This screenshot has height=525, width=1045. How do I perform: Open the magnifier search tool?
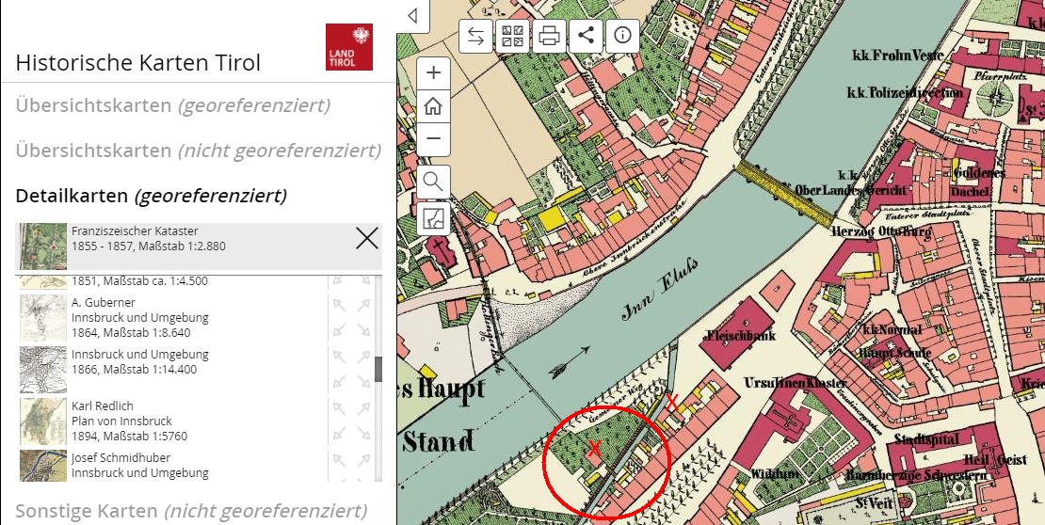(x=433, y=182)
